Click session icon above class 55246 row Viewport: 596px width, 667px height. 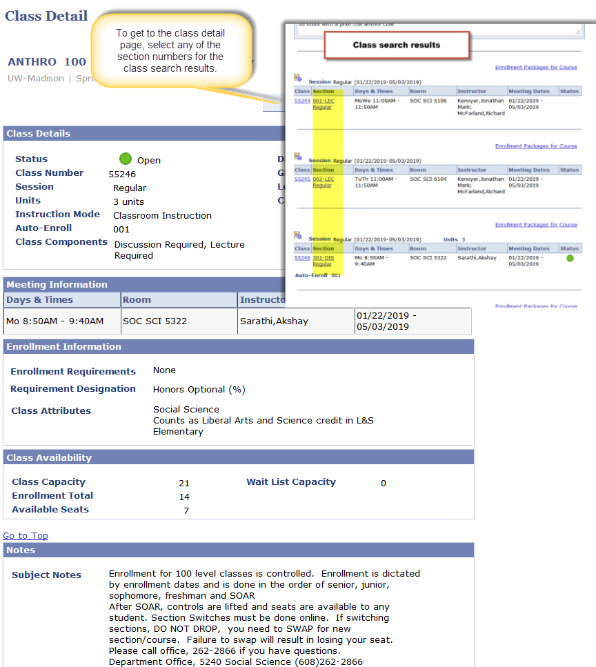(298, 235)
